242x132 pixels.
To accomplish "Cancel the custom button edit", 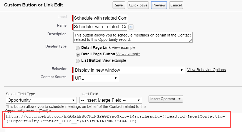I will [x=176, y=5].
